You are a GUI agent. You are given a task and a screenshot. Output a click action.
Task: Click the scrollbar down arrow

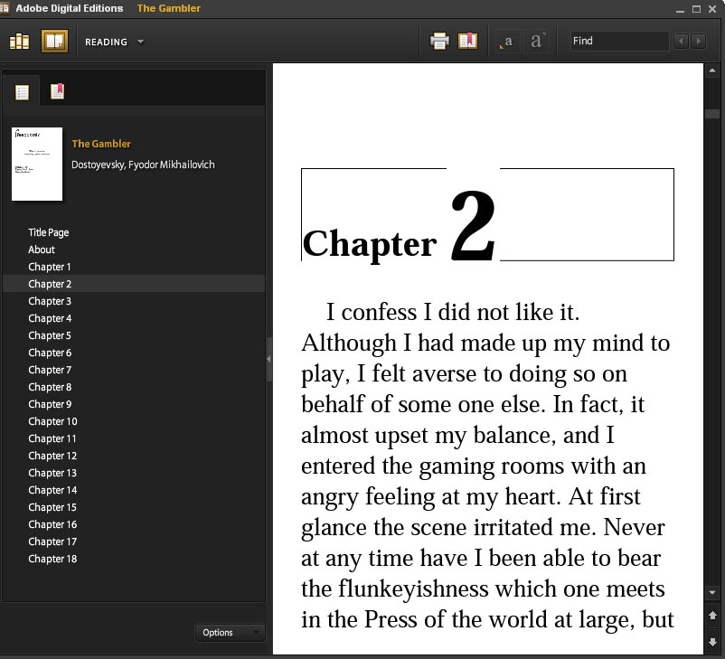(712, 592)
